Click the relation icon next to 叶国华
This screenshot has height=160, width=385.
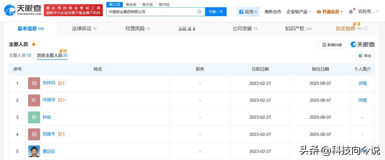click(x=61, y=100)
